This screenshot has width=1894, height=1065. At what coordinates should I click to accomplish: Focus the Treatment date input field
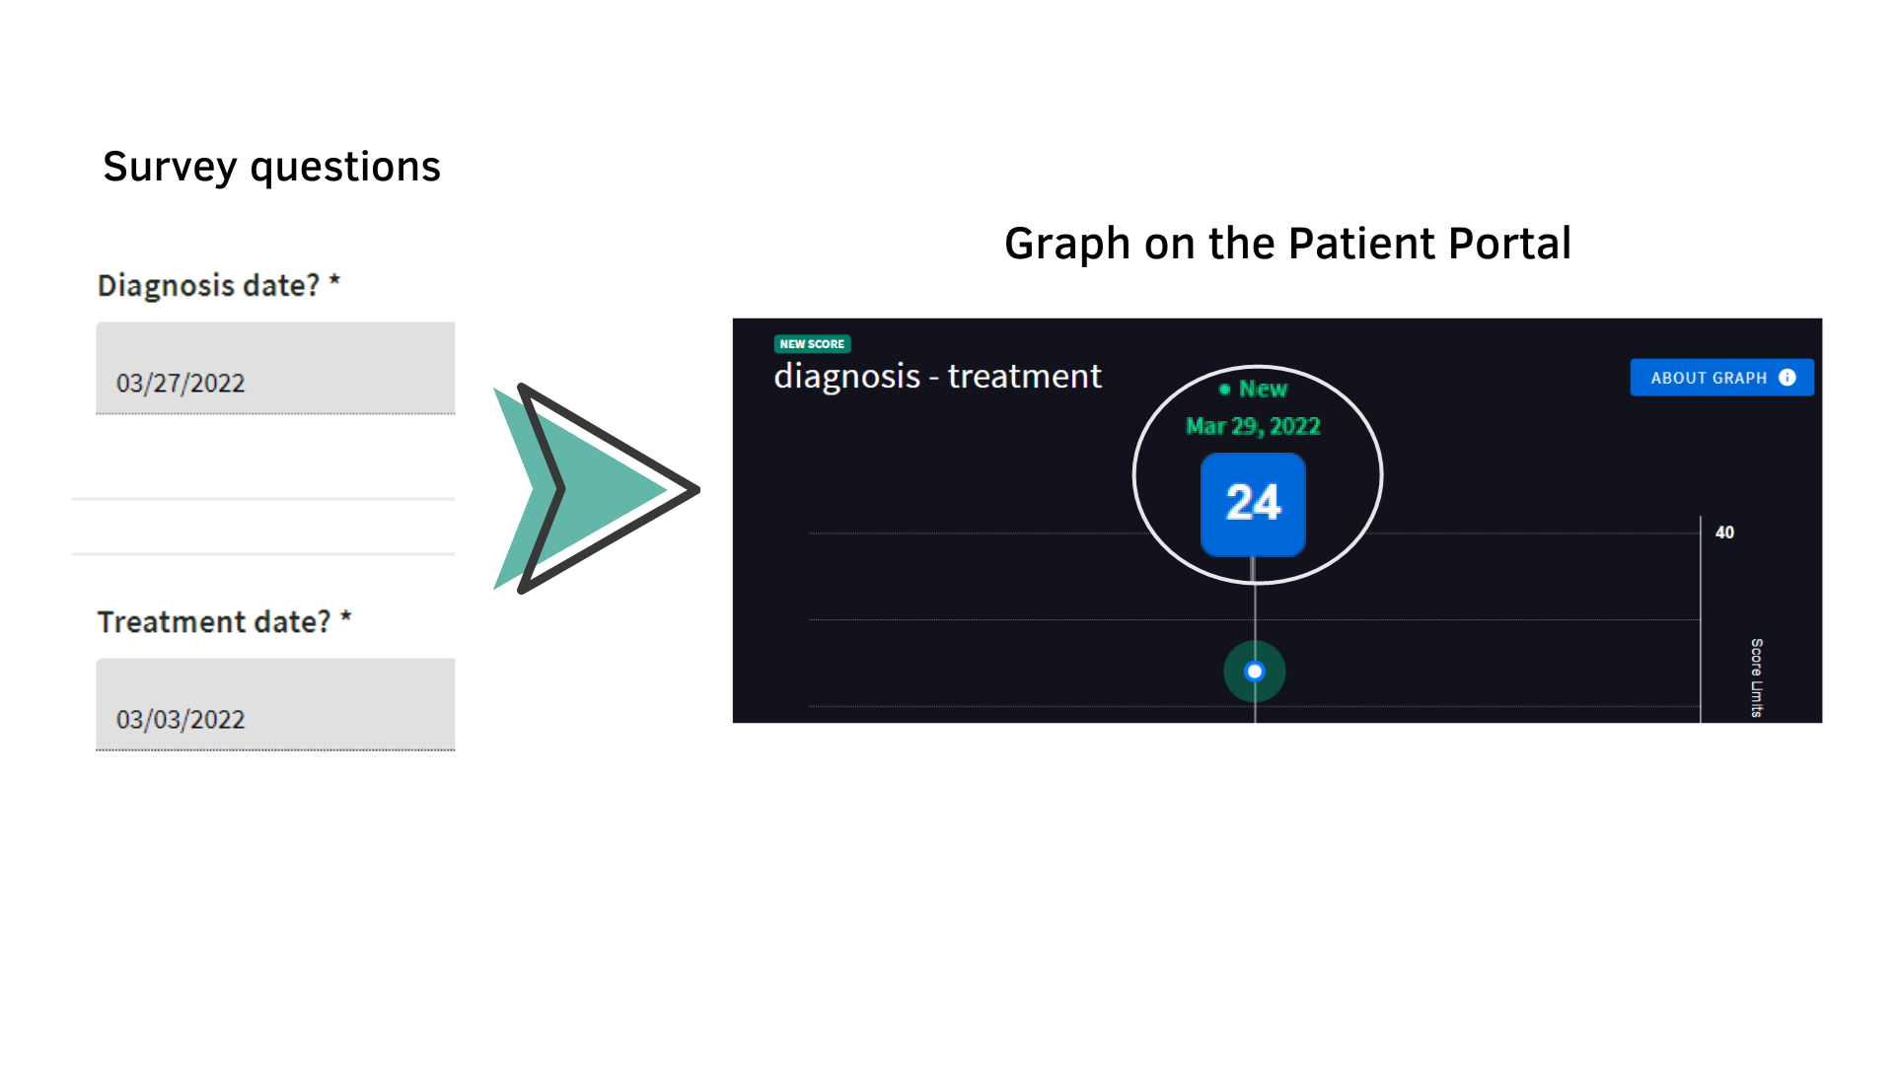275,705
